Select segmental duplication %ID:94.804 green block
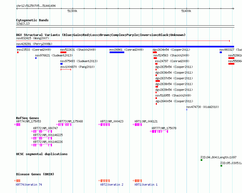Screen dimensions: 242x193 point(201,160)
